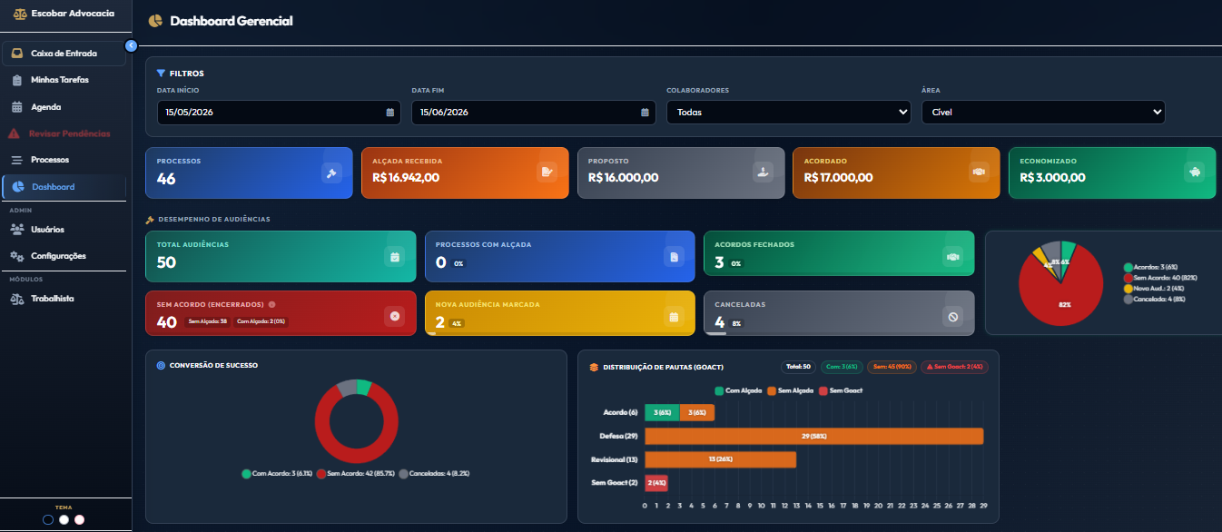Click the gears icon for Configurações
Screen dimensions: 1222x532
coord(17,256)
